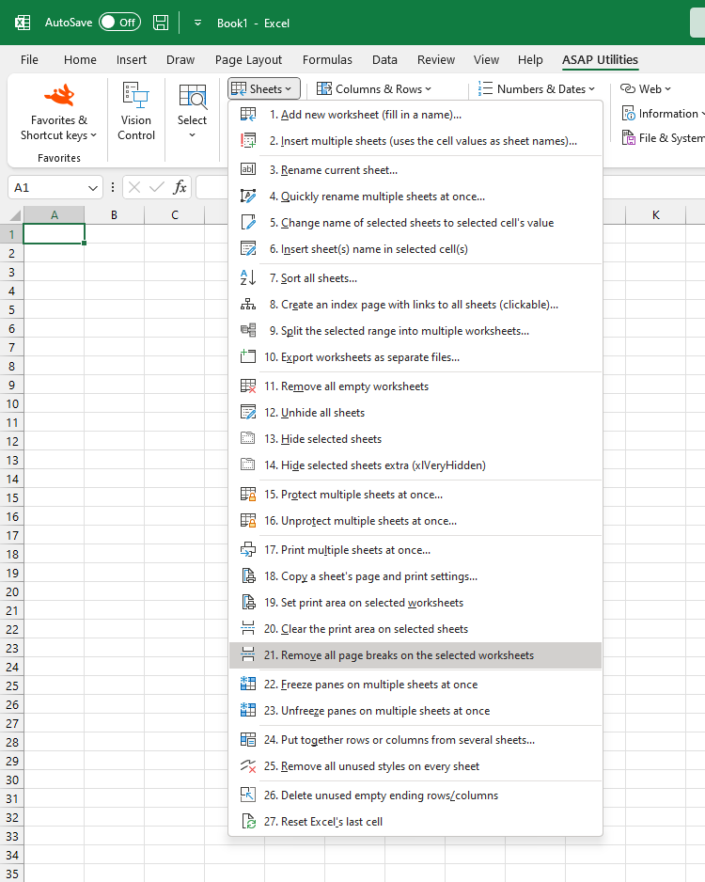
Task: Click the formula bar Cancel X icon
Action: click(x=133, y=187)
